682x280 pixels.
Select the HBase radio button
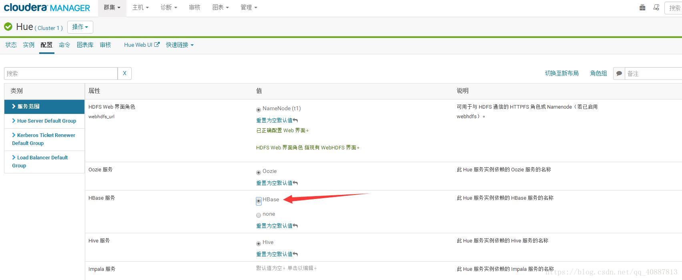(259, 201)
